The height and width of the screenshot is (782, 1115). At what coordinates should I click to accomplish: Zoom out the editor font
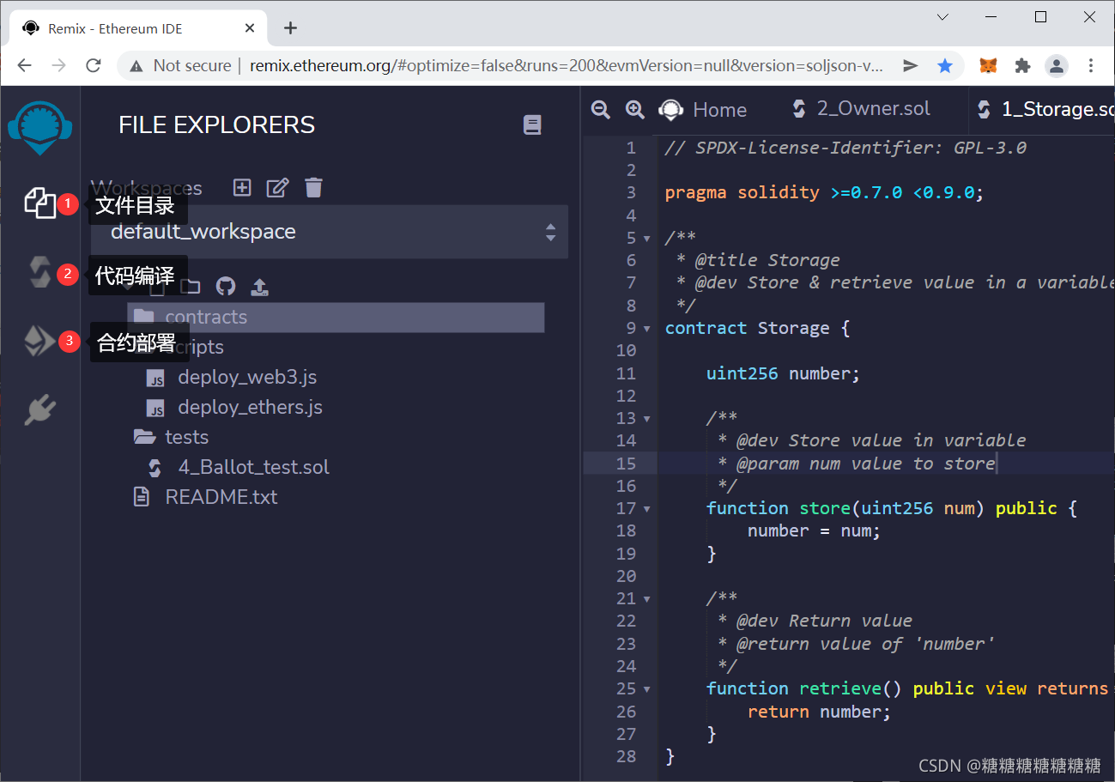coord(601,109)
